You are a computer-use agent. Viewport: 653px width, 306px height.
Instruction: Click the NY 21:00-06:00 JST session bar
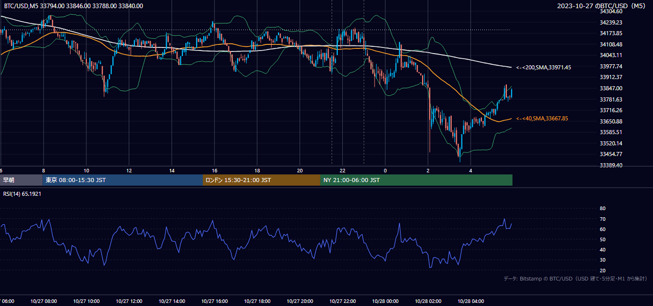click(x=416, y=180)
